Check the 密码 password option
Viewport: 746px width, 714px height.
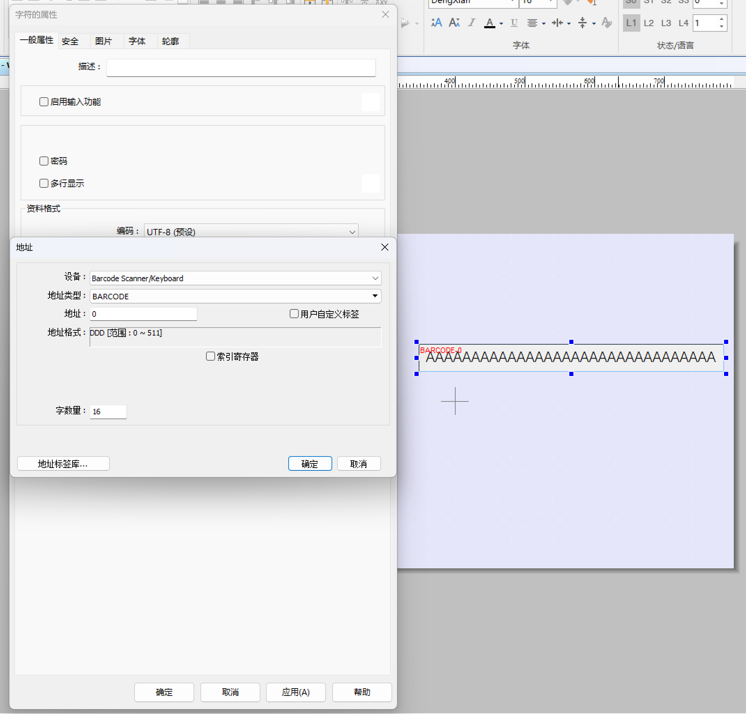[x=44, y=161]
